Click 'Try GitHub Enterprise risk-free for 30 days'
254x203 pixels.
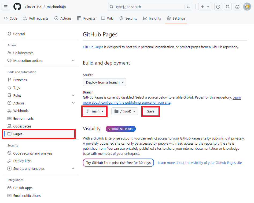coord(118,163)
